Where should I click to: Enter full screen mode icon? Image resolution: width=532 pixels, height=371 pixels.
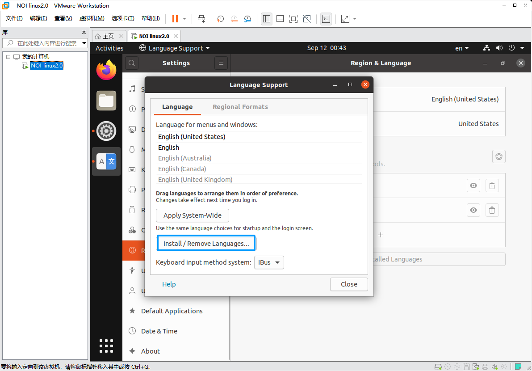click(x=293, y=19)
